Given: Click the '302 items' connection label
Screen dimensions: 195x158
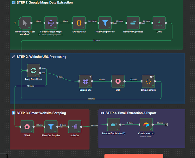Looking at the screenshot, I should (92, 21).
